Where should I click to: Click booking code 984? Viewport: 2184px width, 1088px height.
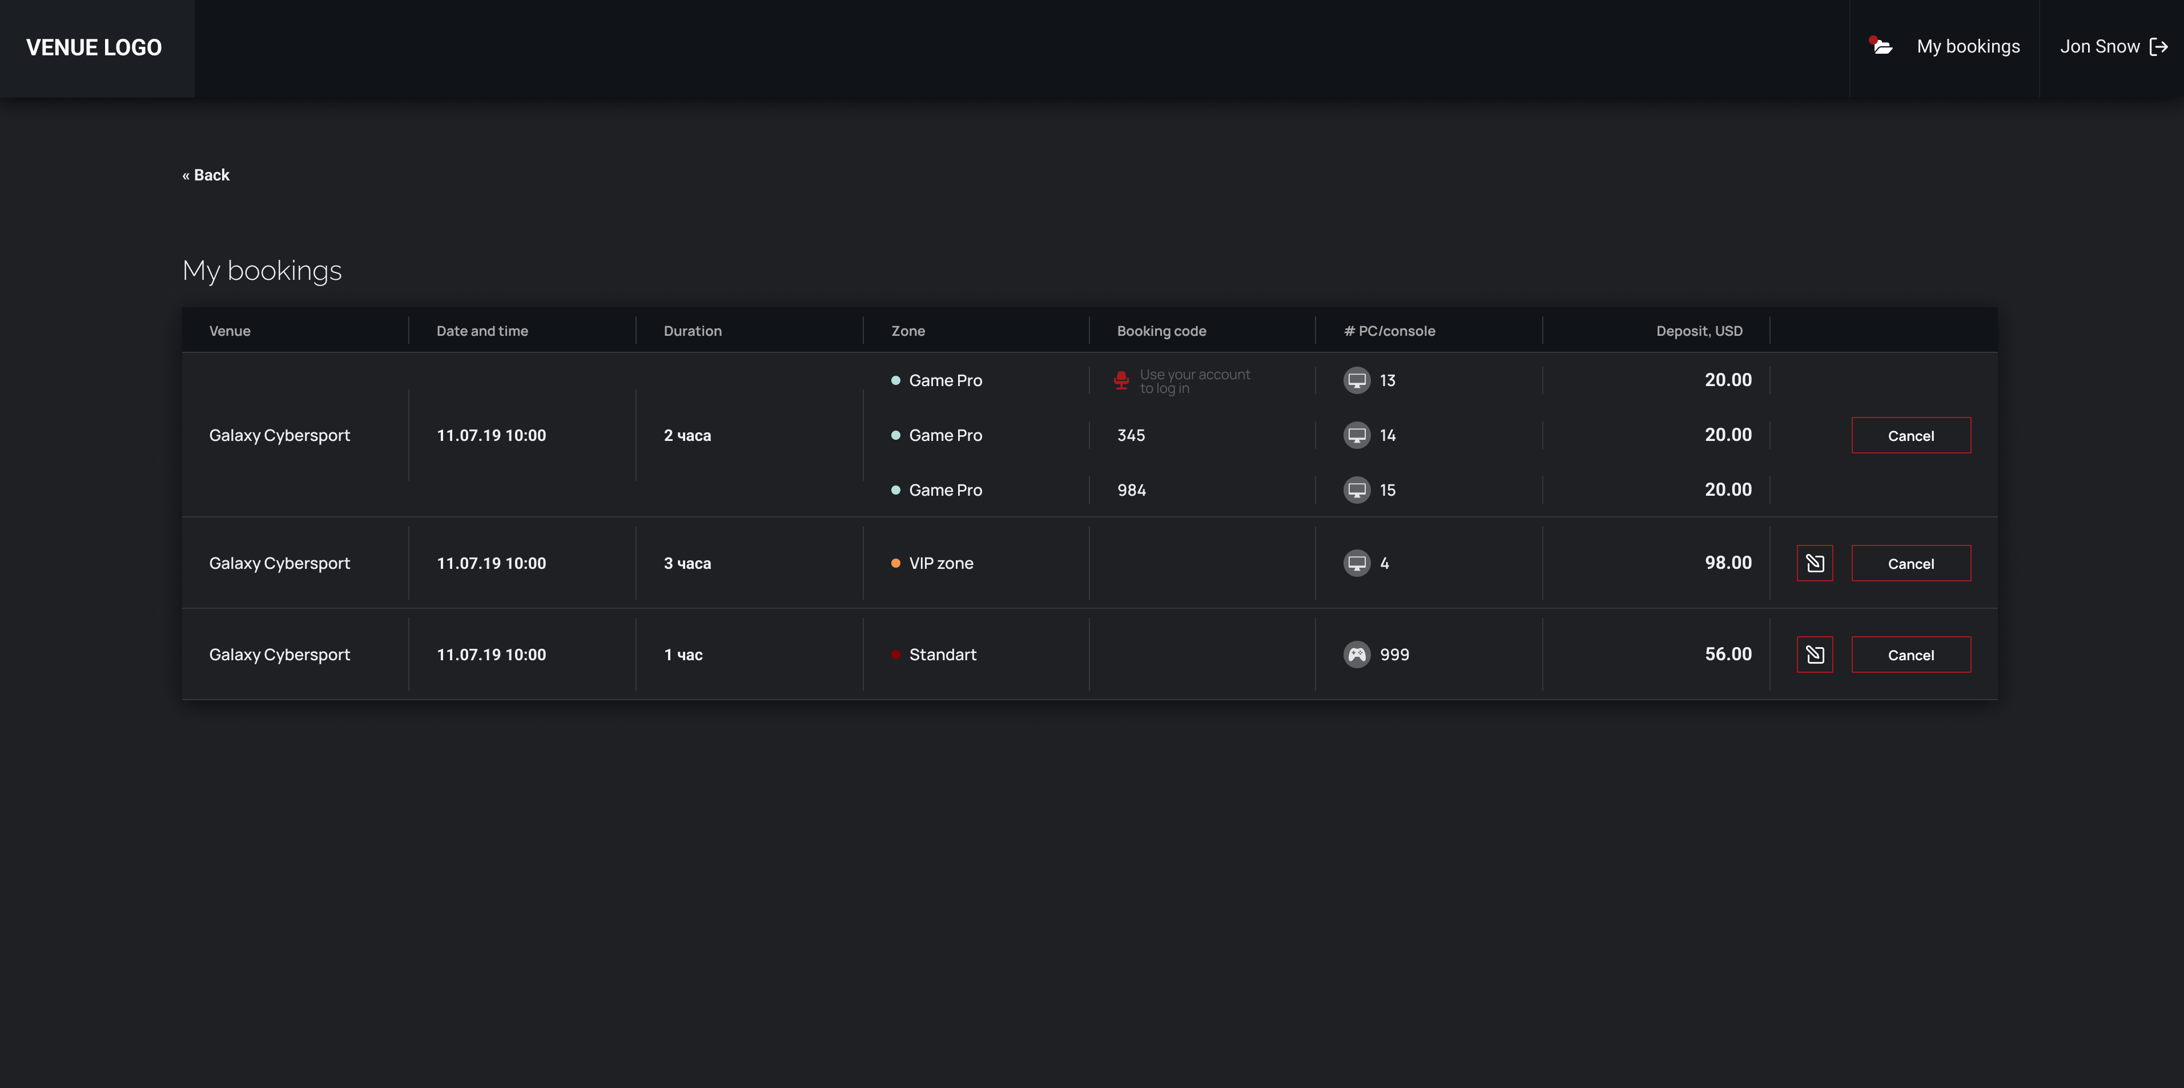click(1131, 490)
